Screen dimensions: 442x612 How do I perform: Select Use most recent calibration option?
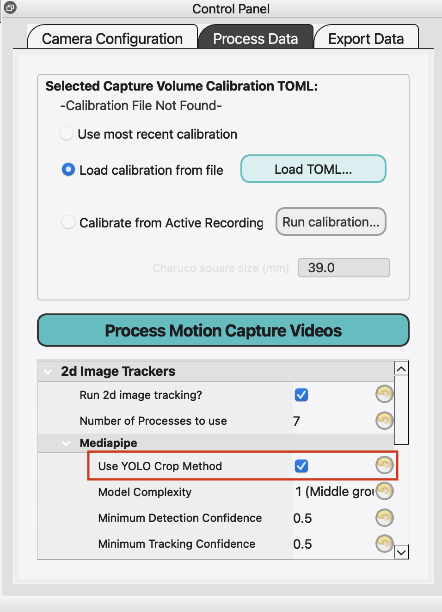point(67,134)
